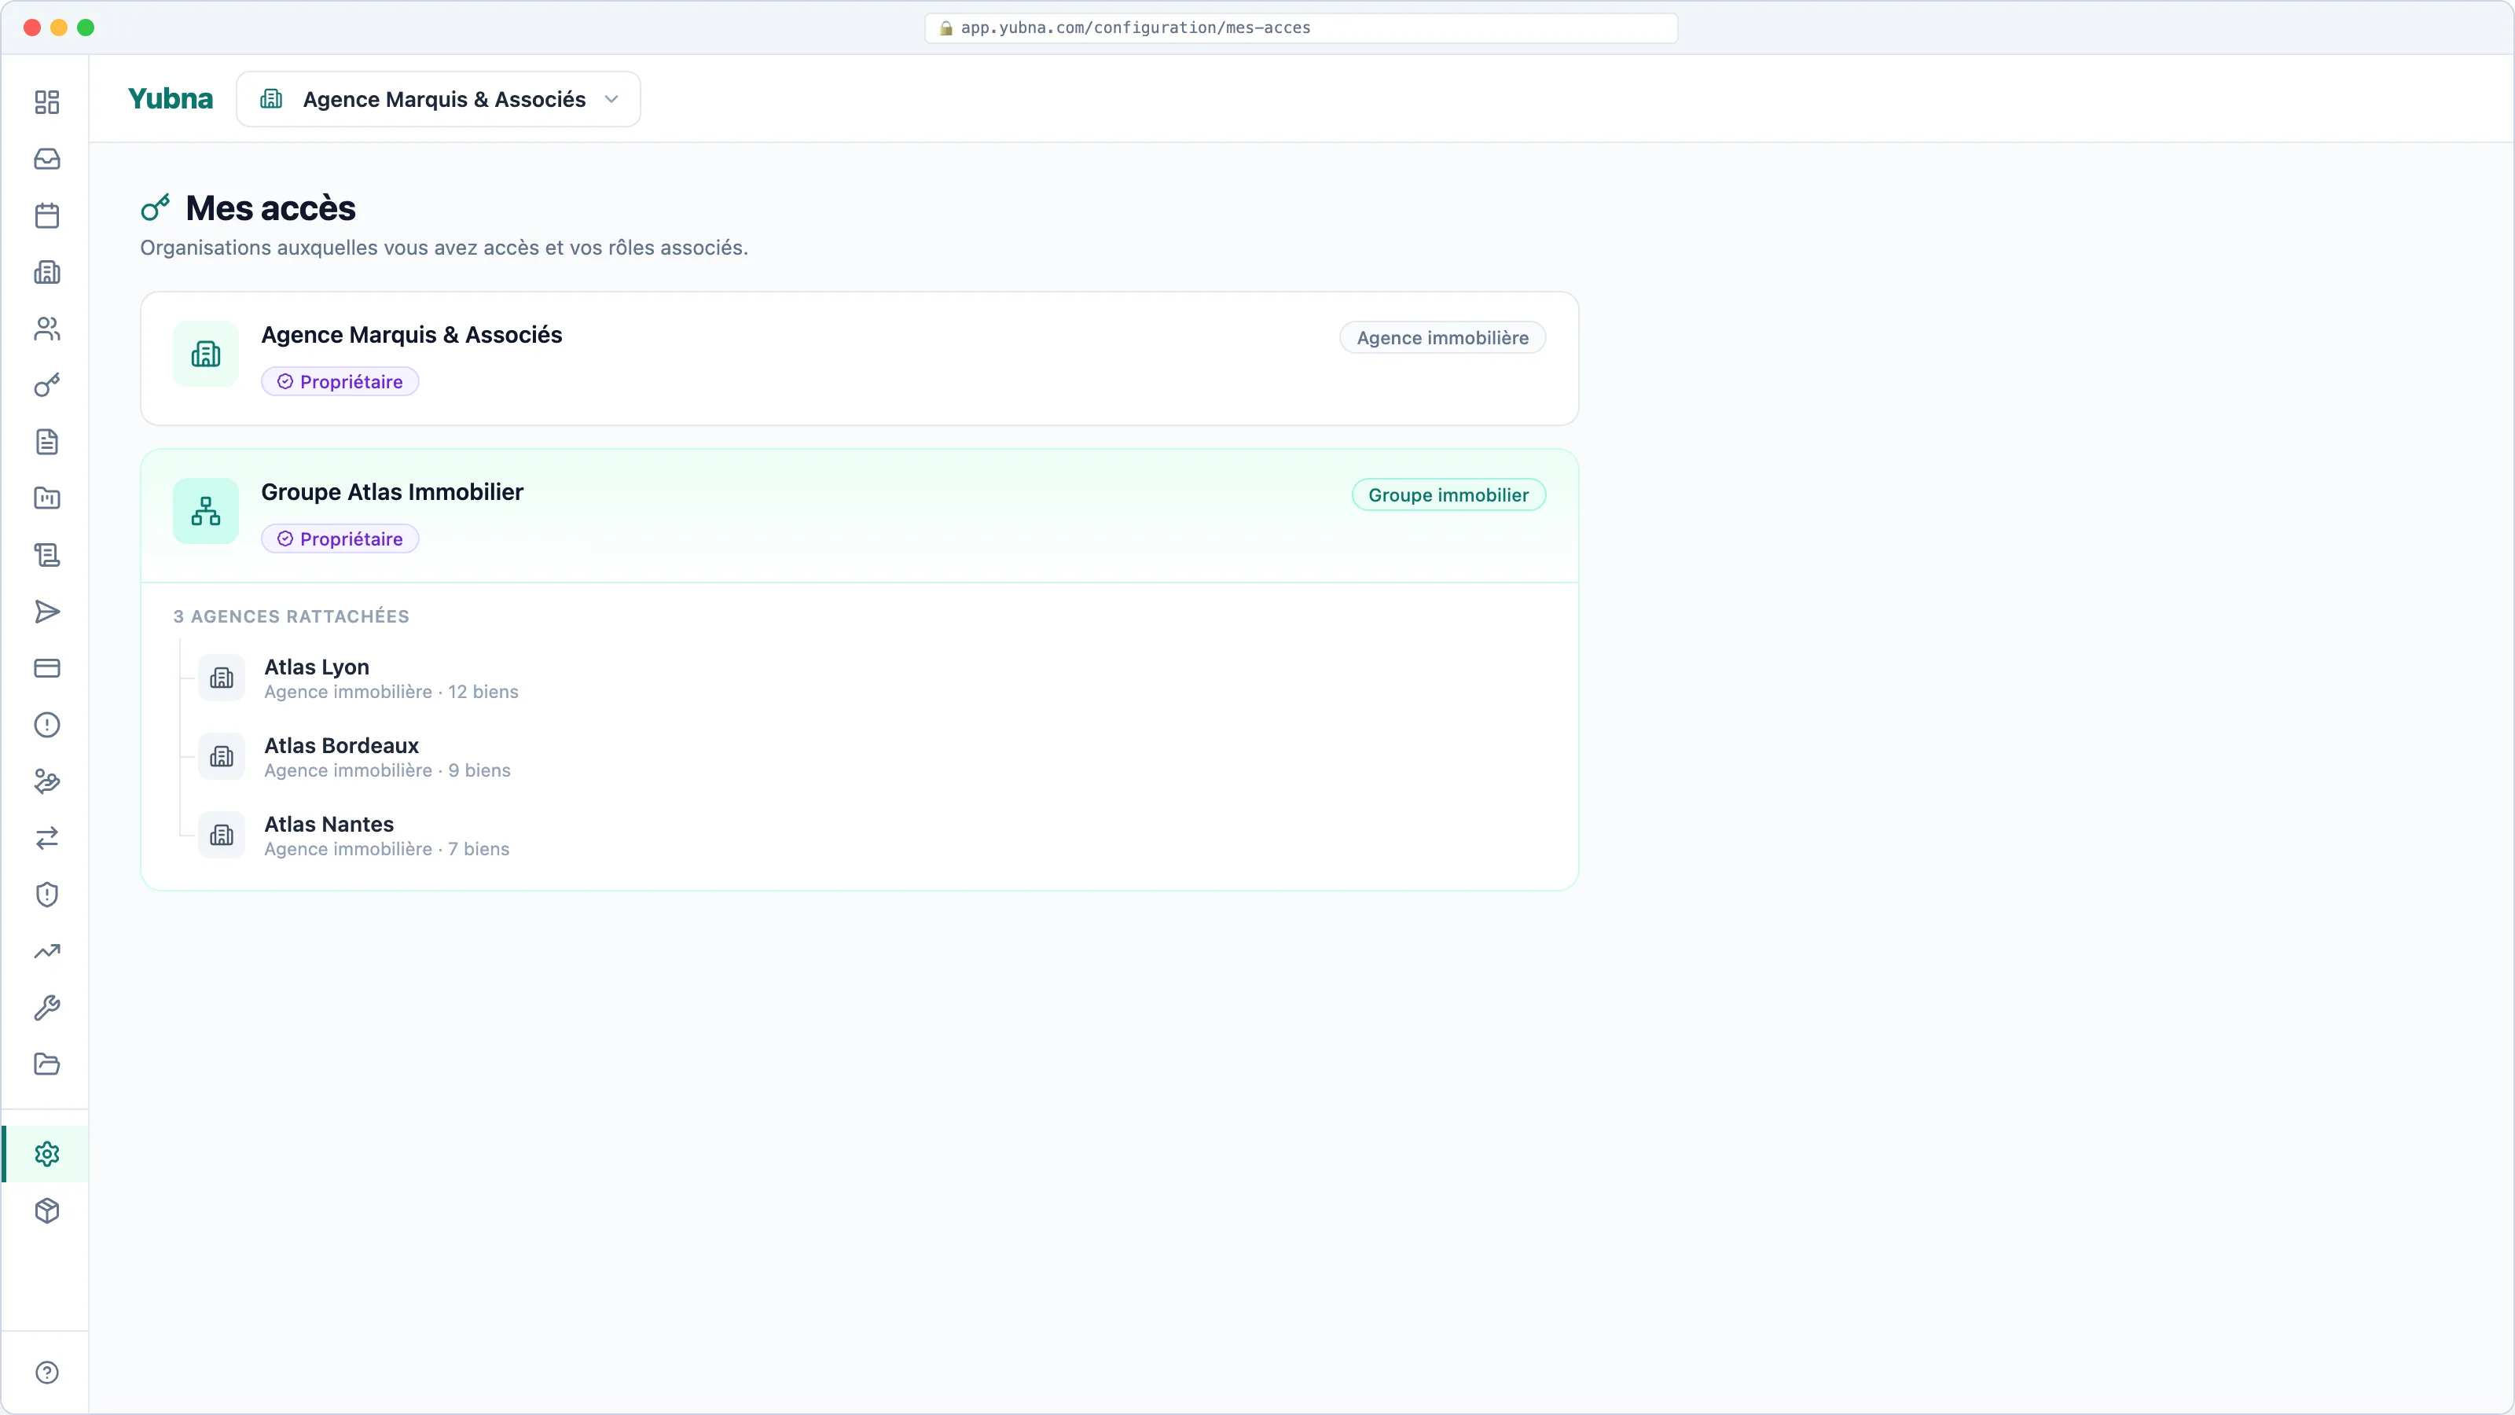The height and width of the screenshot is (1415, 2515).
Task: Click the chevron in the agency selector
Action: (x=611, y=100)
